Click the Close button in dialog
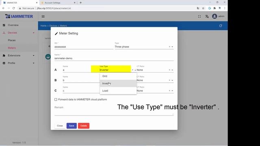Screen dimensions: 260x146 click(x=60, y=126)
